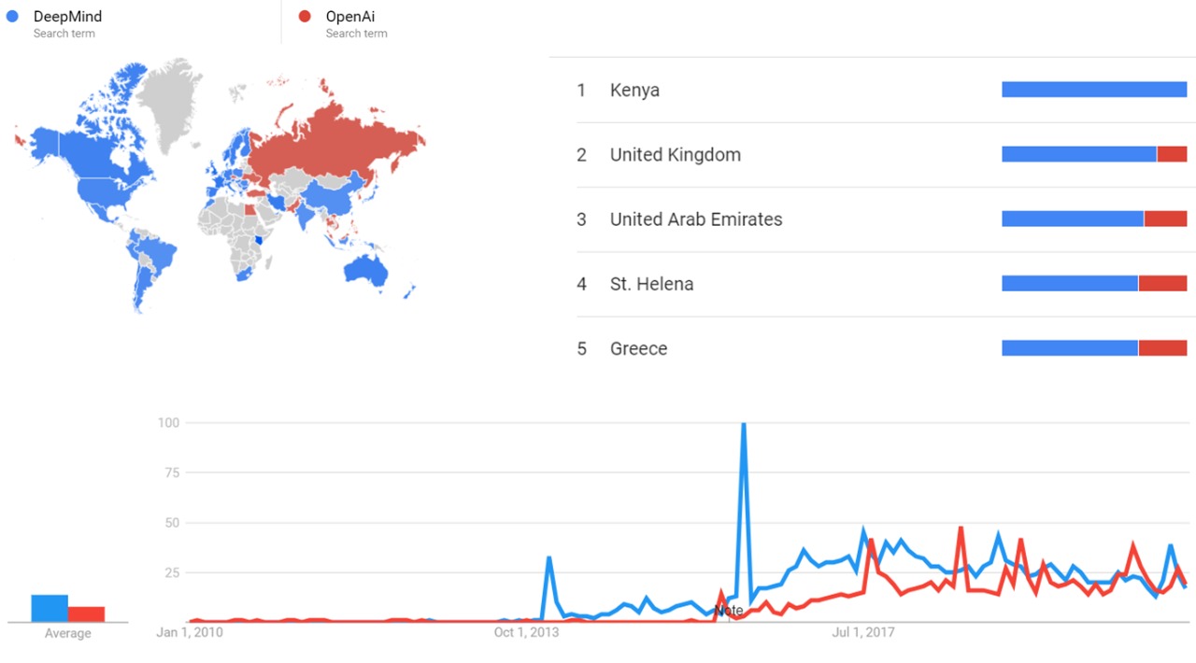Viewport: 1196px width, 663px height.
Task: Open the Kenya region entry
Action: (x=634, y=91)
